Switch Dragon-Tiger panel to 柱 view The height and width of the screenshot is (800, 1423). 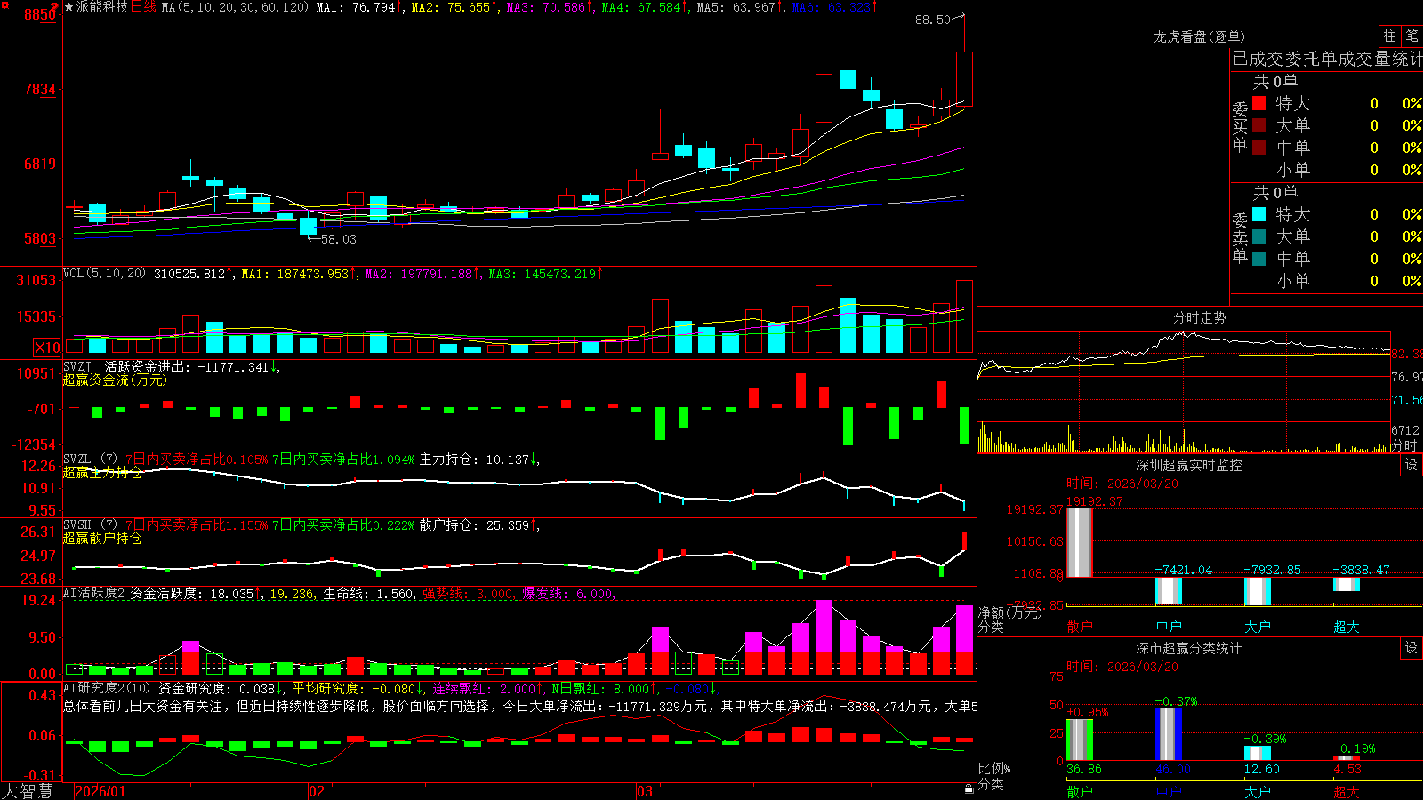point(1390,36)
